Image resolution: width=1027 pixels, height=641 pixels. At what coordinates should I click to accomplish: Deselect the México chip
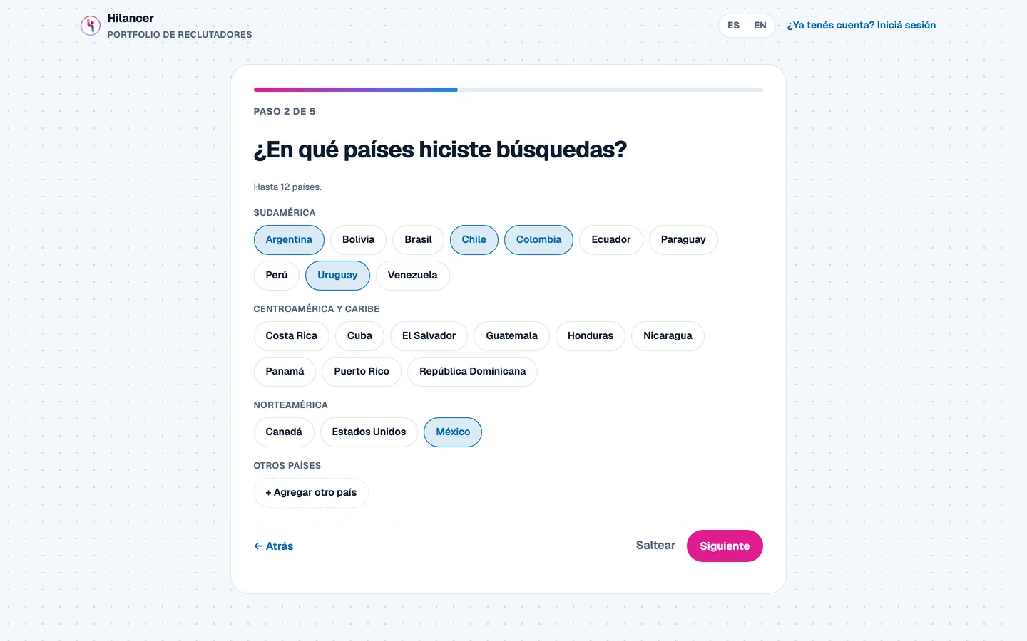tap(453, 432)
